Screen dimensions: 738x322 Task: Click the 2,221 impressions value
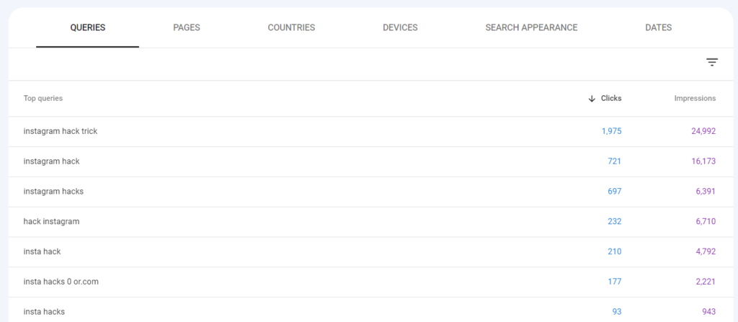pyautogui.click(x=706, y=282)
